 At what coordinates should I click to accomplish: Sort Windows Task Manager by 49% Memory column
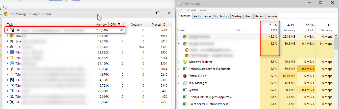[x=288, y=27]
